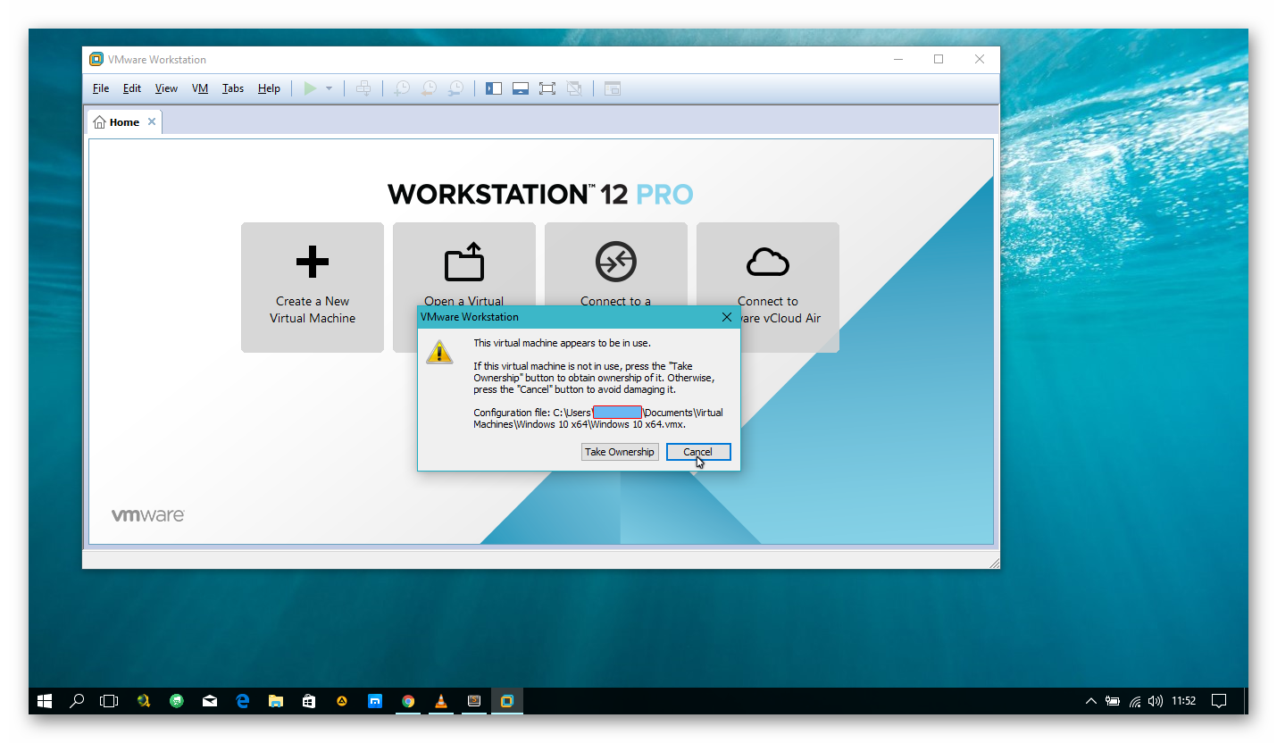The height and width of the screenshot is (743, 1277).
Task: Click the active VMware Workstation taskbar icon
Action: click(507, 701)
